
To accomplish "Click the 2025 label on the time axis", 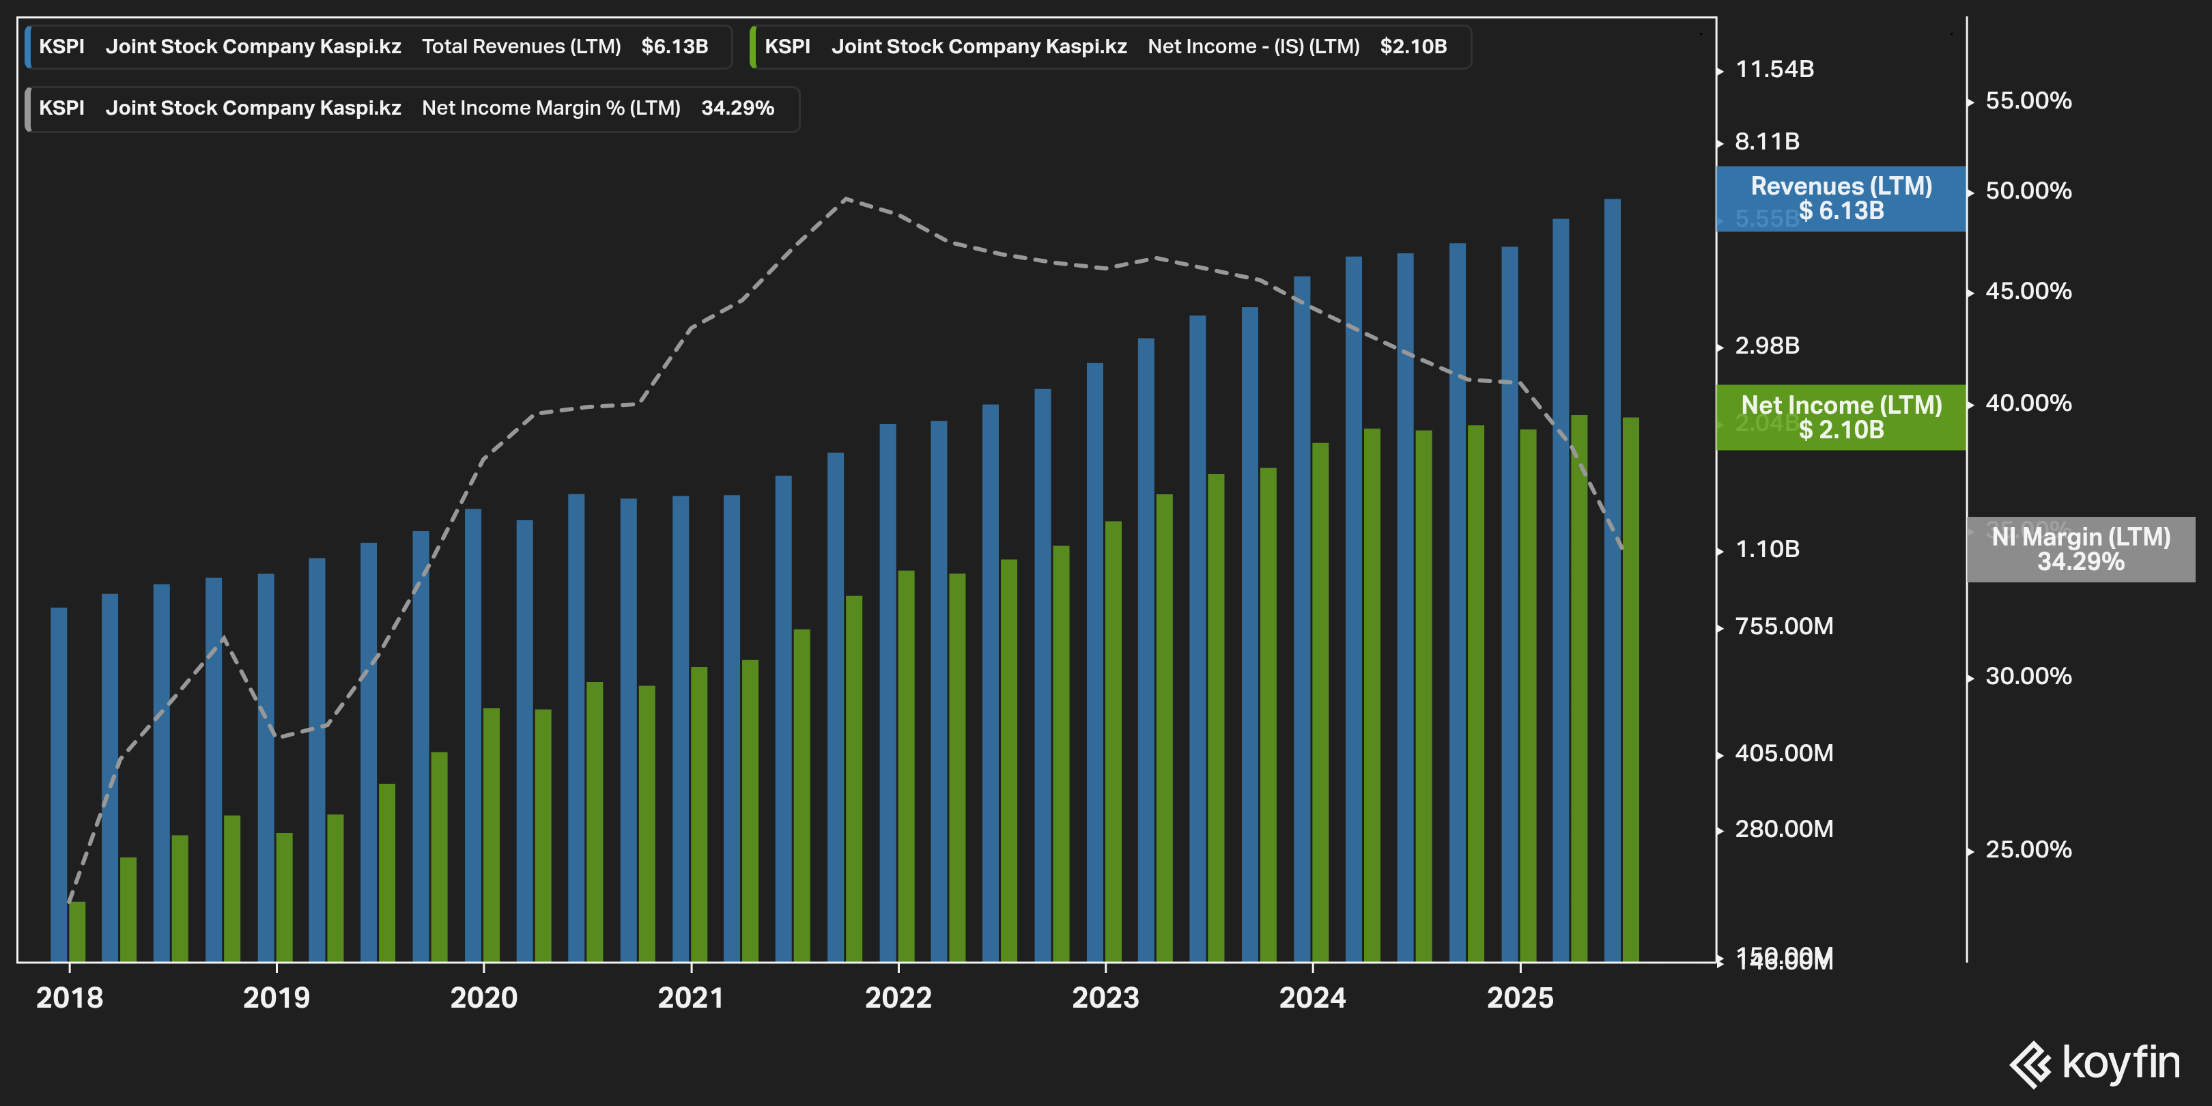I will pos(1520,998).
